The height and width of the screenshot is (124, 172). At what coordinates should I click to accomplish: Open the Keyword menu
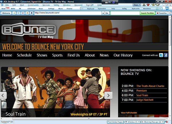click(78, 5)
